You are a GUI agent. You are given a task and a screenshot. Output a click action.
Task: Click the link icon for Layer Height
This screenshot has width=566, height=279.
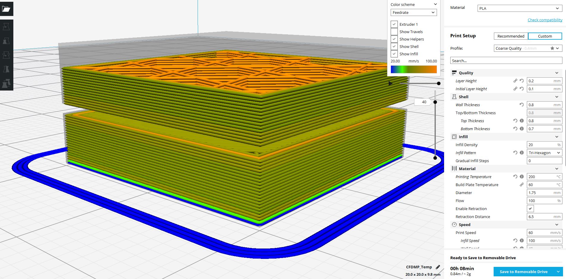pos(515,81)
